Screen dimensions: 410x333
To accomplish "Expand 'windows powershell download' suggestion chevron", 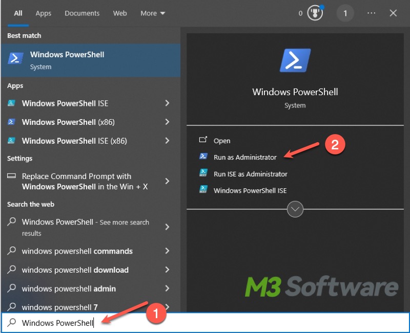I will click(x=167, y=270).
